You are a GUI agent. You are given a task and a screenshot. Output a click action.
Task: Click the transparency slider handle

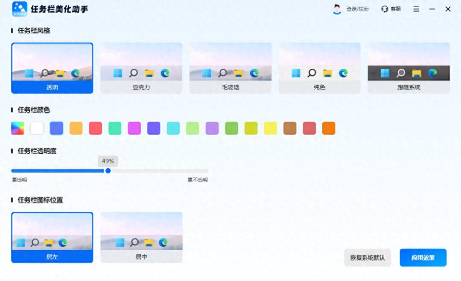pos(108,171)
